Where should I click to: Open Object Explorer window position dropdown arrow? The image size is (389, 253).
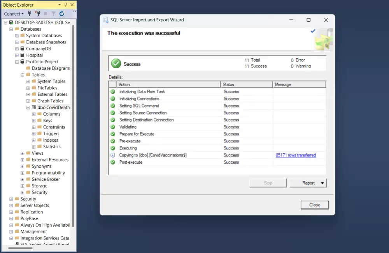click(60, 5)
